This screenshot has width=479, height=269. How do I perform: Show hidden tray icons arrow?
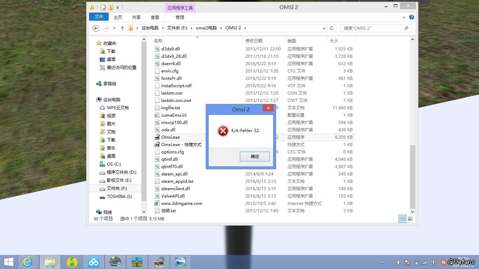point(382,262)
